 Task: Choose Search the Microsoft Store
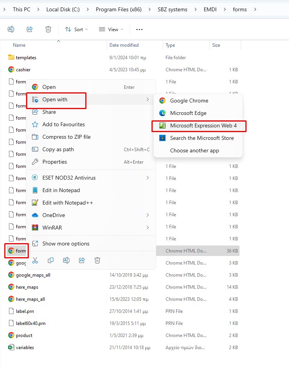pos(198,138)
